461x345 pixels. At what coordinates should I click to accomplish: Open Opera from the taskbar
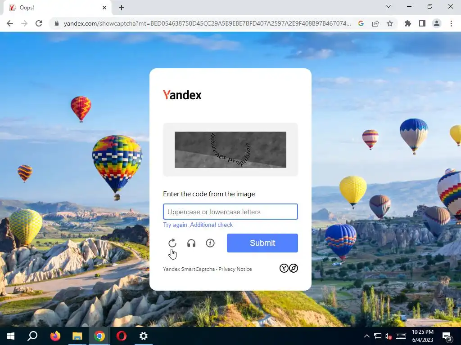coord(121,336)
